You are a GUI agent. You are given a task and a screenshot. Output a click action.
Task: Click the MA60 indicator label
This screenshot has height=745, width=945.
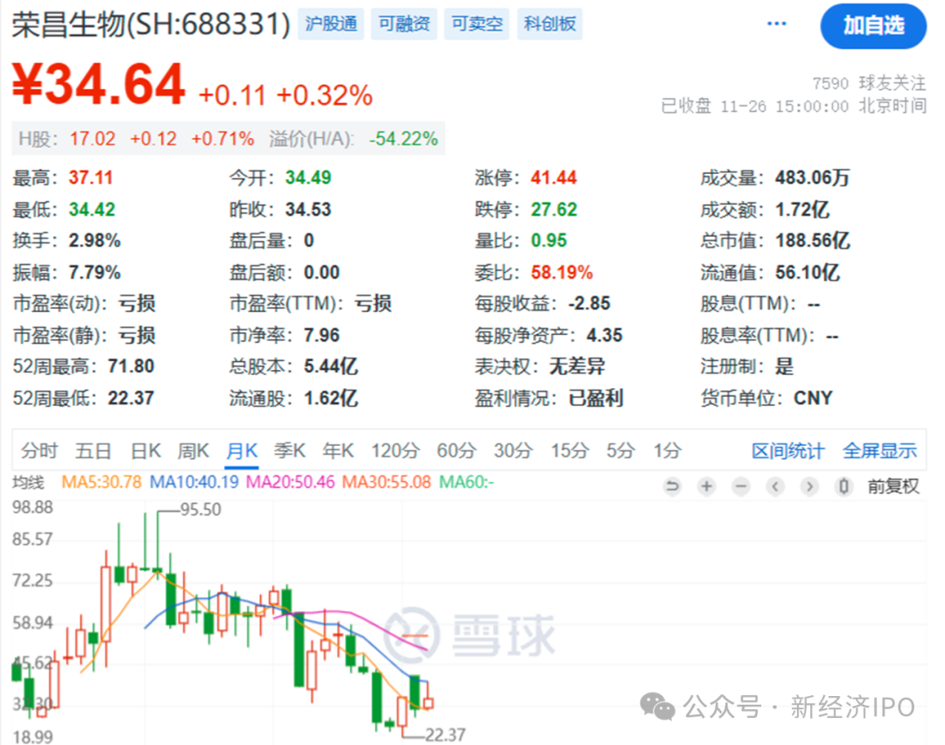coord(466,483)
